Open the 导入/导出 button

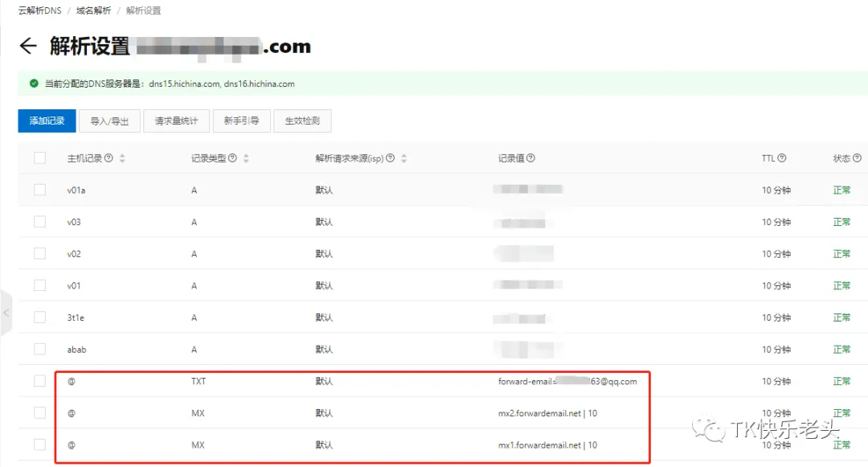[109, 121]
